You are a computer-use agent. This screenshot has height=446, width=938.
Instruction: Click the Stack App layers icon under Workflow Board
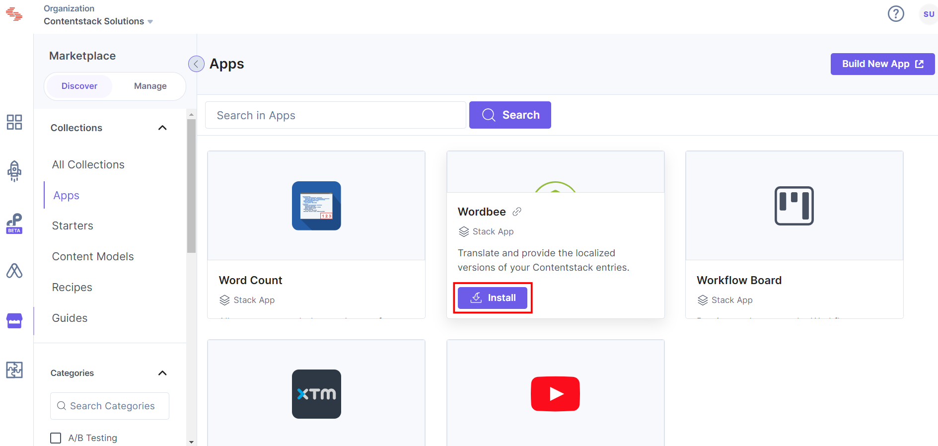[703, 300]
